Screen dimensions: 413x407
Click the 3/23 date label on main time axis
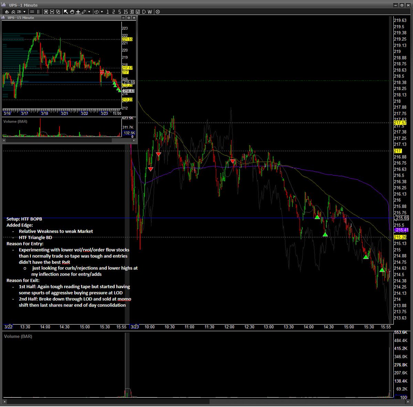(x=135, y=327)
